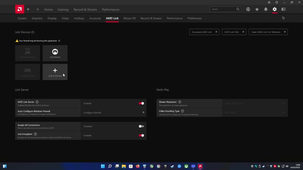This screenshot has width=303, height=170.
Task: Click Download AMD Link button
Action: pyautogui.click(x=204, y=32)
